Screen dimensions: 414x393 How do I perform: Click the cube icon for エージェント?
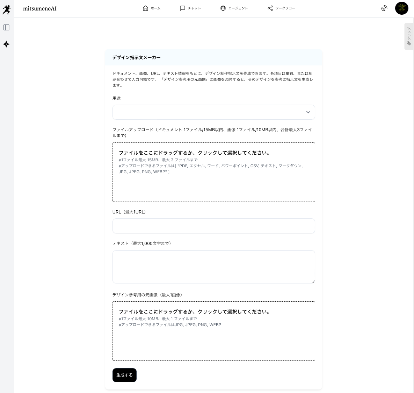223,8
